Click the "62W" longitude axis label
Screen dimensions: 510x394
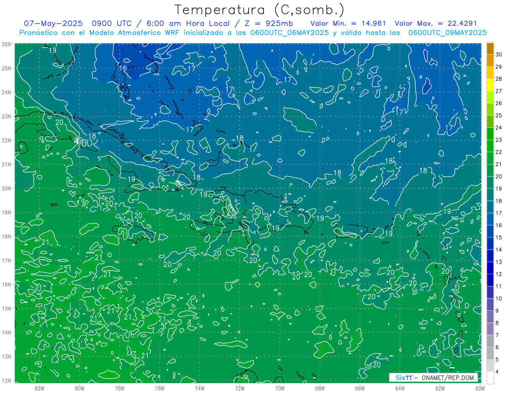pyautogui.click(x=440, y=388)
